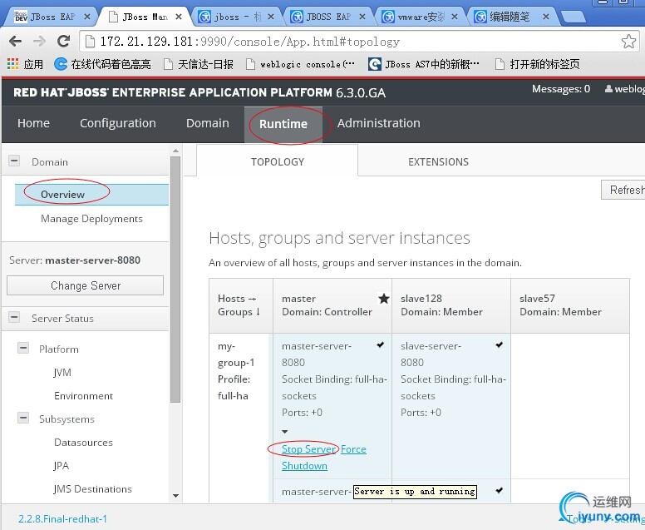The width and height of the screenshot is (645, 530).
Task: Collapse the Platform tree node
Action: coord(23,348)
